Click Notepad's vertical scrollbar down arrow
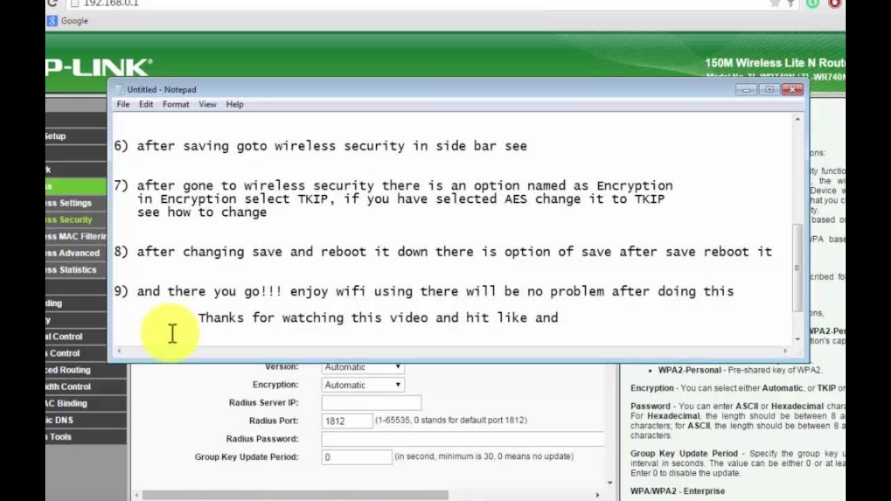891x501 pixels. [798, 338]
